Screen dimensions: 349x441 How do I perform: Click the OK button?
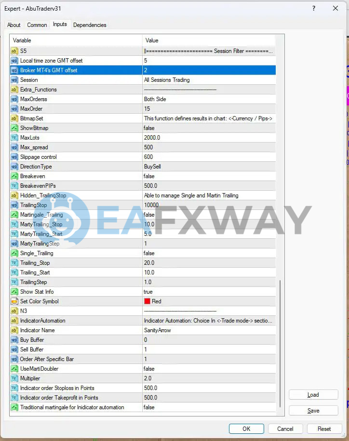pos(246,428)
